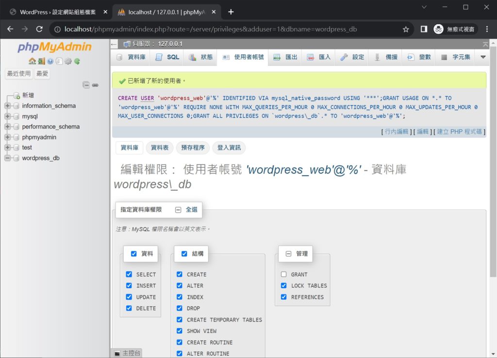Uncheck the INSERT privilege
The width and height of the screenshot is (497, 358).
[x=129, y=285]
